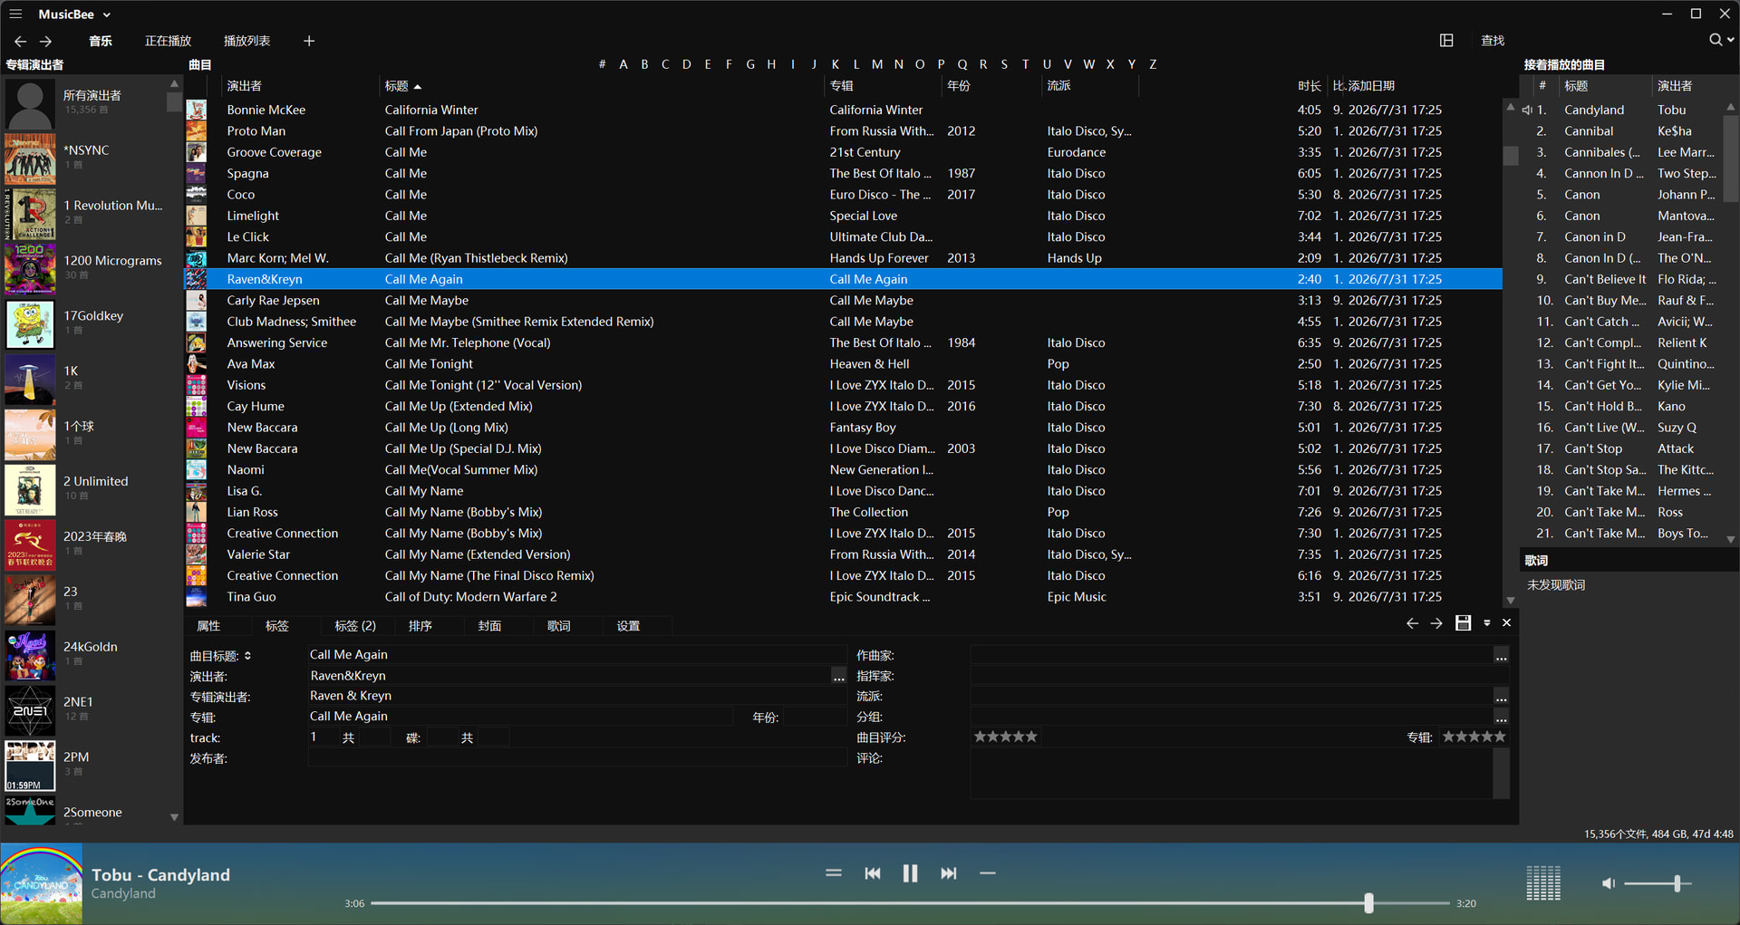This screenshot has width=1740, height=925.
Task: Close the tag editor panel
Action: tap(1506, 622)
